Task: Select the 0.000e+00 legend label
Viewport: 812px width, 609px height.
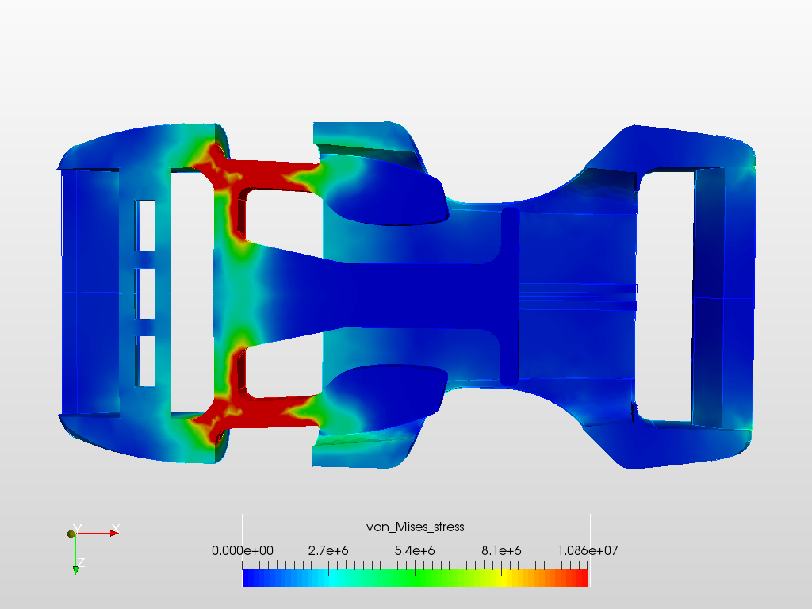Action: point(243,550)
